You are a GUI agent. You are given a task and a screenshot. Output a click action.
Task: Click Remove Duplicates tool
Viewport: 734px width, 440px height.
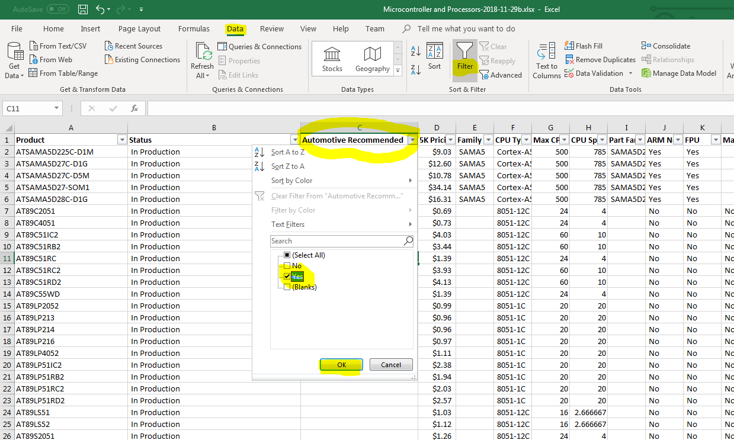click(600, 60)
